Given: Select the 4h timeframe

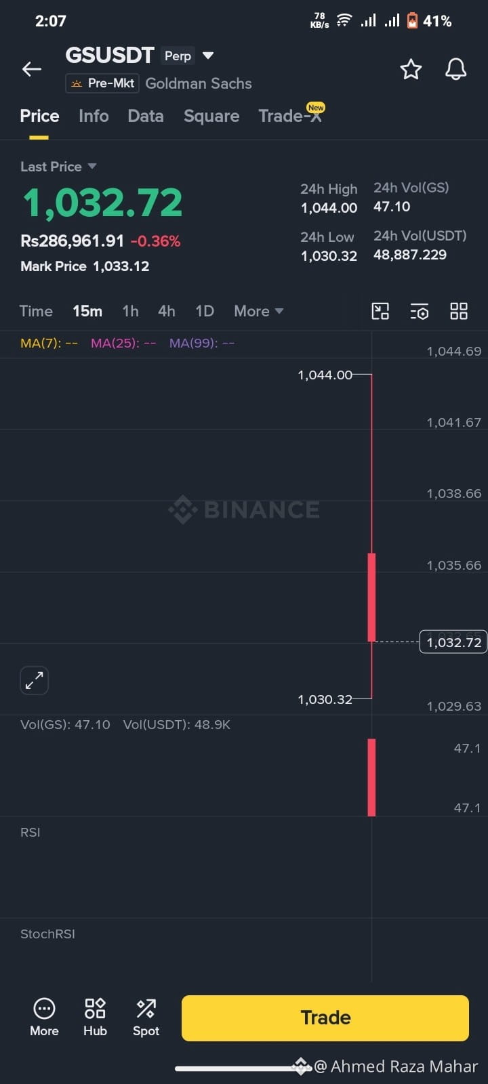Looking at the screenshot, I should coord(167,311).
